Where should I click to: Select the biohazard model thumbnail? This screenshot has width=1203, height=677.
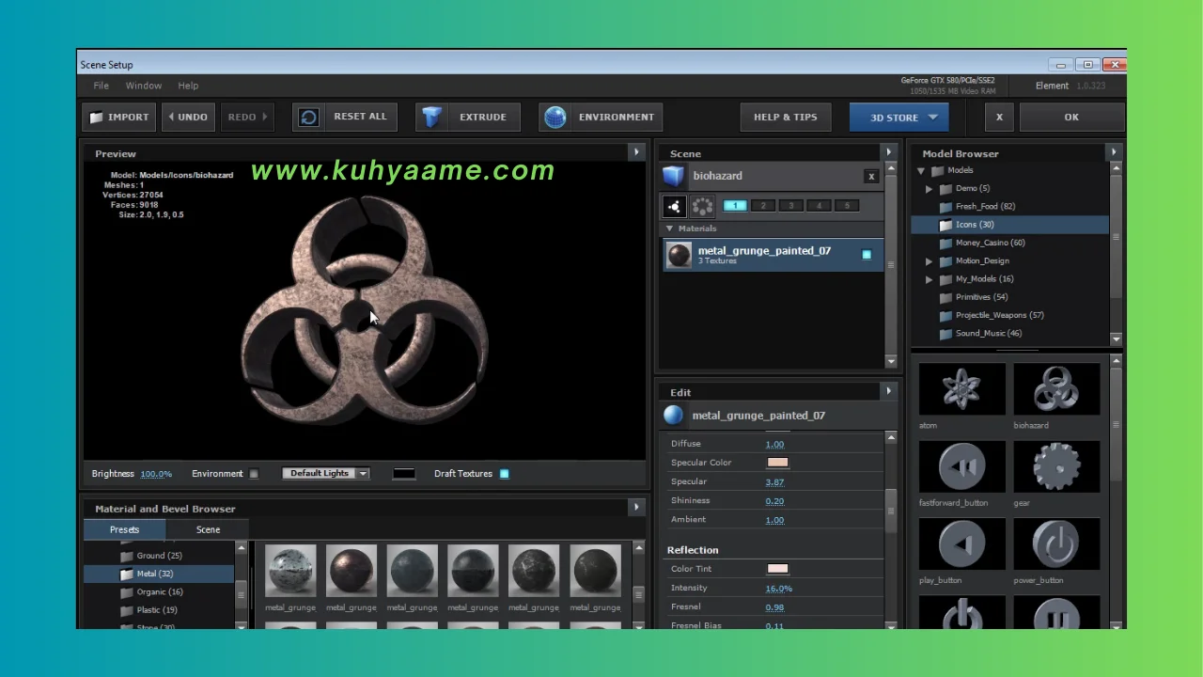tap(1056, 388)
